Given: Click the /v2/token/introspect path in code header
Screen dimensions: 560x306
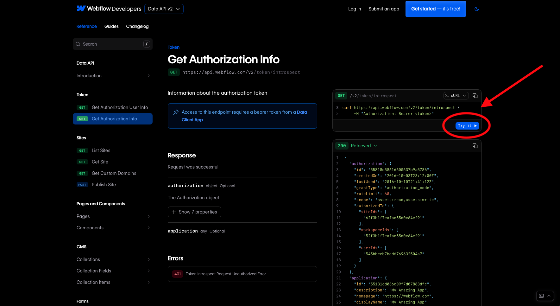Looking at the screenshot, I should tap(373, 96).
